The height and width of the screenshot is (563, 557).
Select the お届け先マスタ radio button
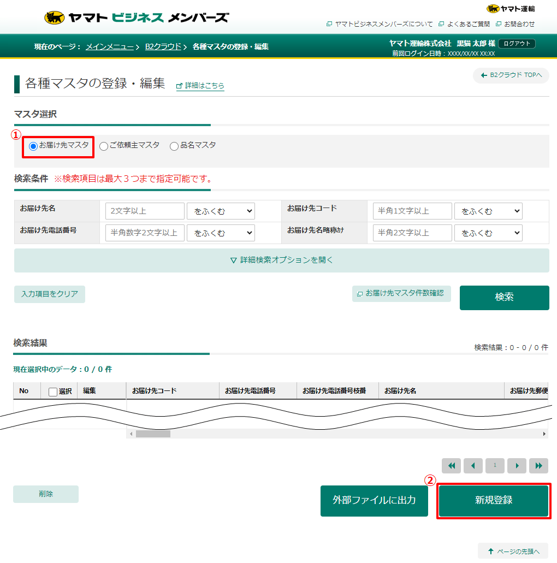[34, 146]
